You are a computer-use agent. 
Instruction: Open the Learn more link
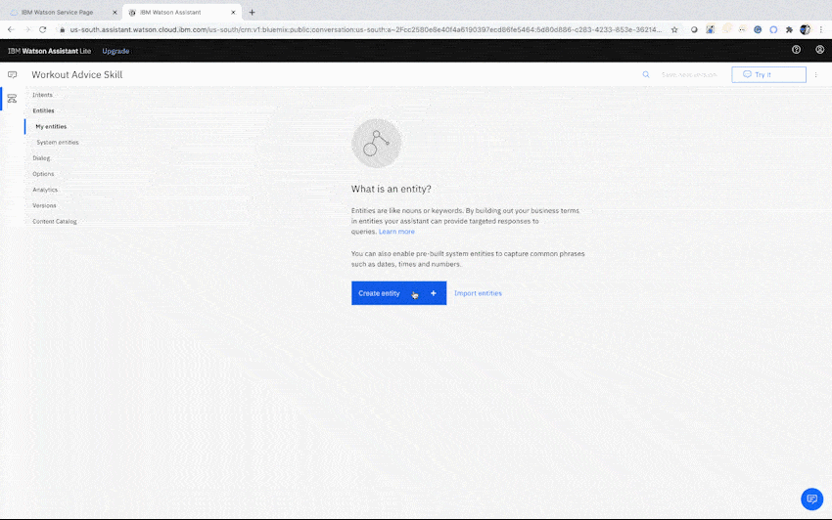396,232
